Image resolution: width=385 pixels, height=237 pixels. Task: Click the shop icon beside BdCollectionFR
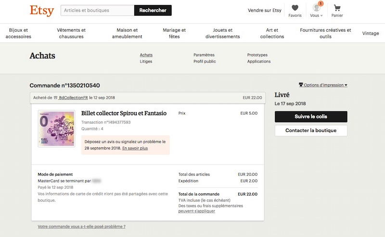[55, 98]
